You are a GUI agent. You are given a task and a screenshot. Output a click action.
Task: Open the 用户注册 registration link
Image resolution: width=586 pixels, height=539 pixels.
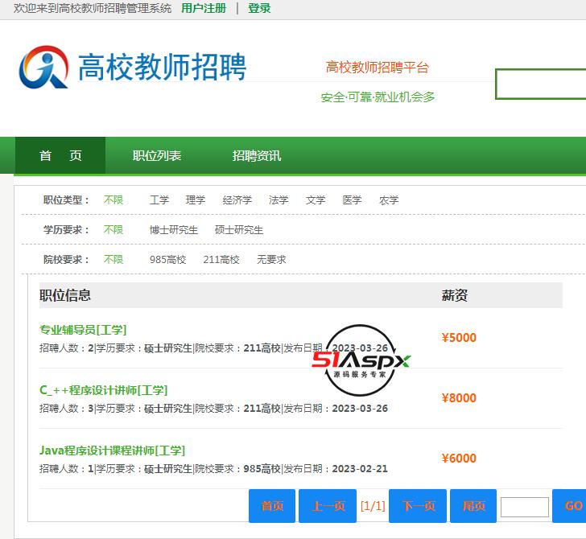point(204,9)
